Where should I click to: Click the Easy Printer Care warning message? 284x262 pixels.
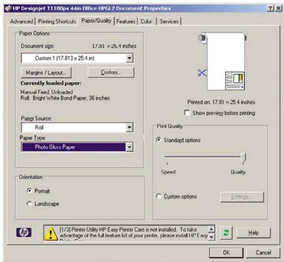[134, 233]
